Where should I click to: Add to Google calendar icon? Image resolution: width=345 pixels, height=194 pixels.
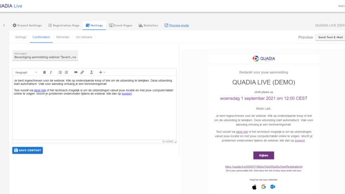point(264,187)
